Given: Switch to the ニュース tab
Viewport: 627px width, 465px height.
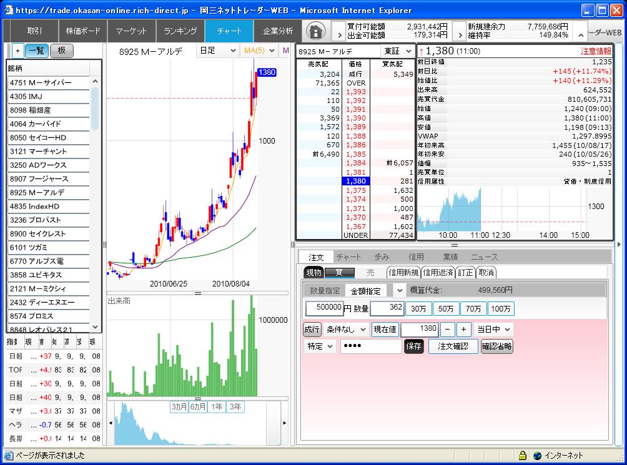Looking at the screenshot, I should [x=485, y=257].
